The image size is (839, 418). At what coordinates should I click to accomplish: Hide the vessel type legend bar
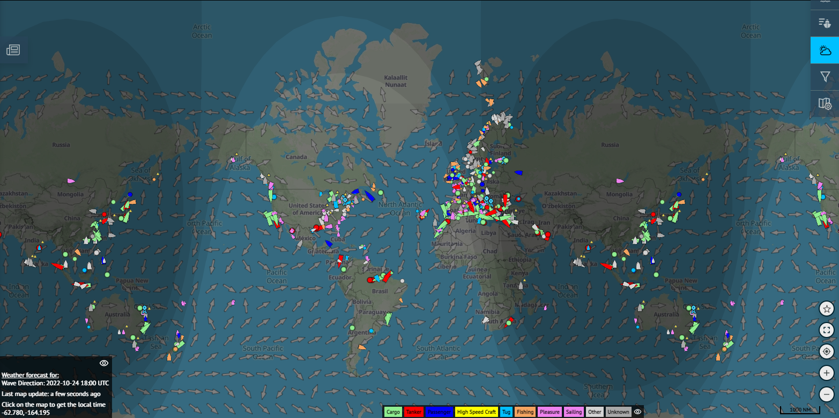coord(637,412)
